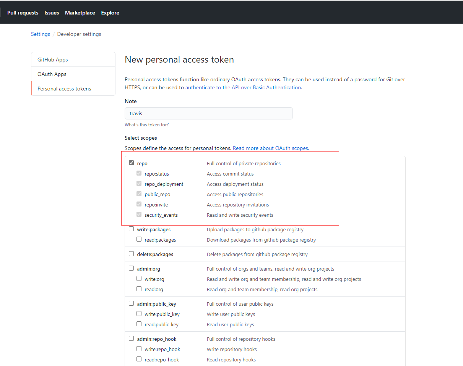Click 'Access repository invitations' description text
The image size is (463, 366).
tap(238, 205)
